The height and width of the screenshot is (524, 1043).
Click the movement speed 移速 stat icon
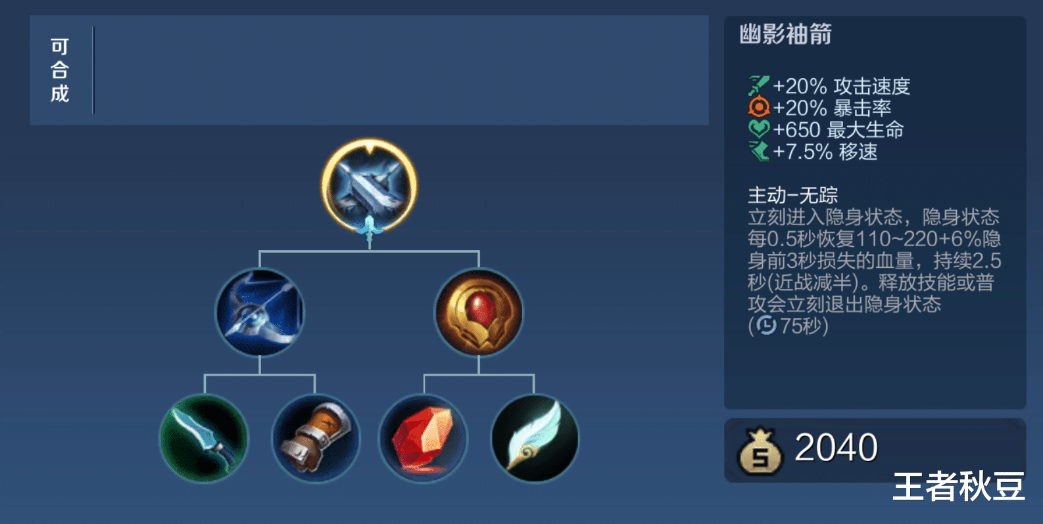[x=759, y=151]
